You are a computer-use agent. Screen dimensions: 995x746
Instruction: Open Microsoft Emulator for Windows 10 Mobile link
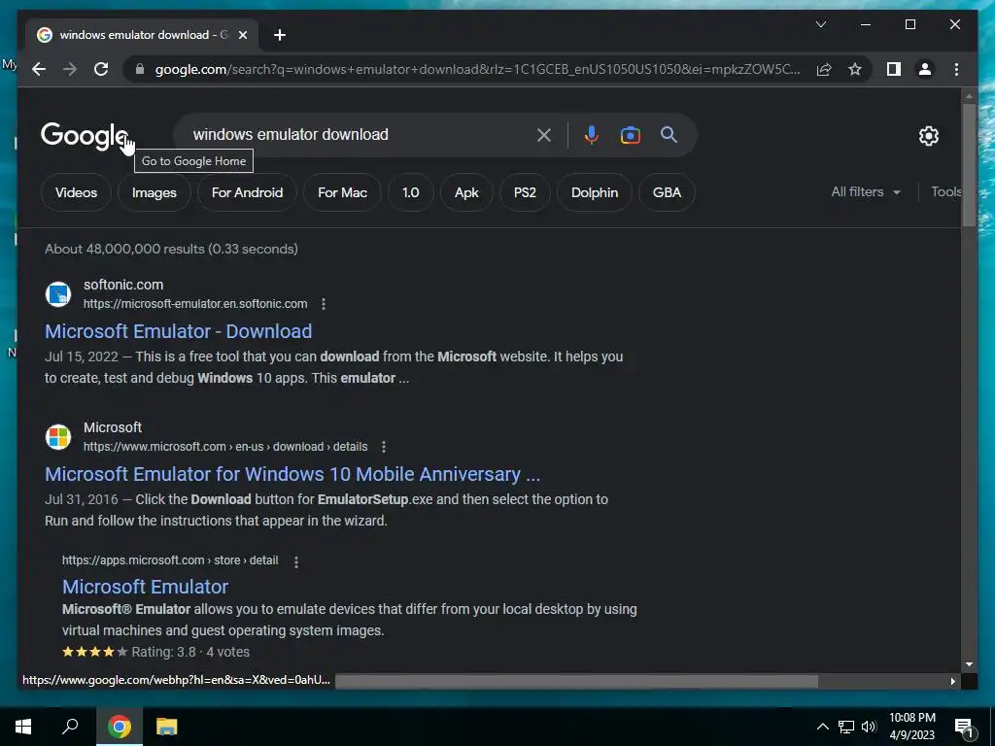click(292, 474)
